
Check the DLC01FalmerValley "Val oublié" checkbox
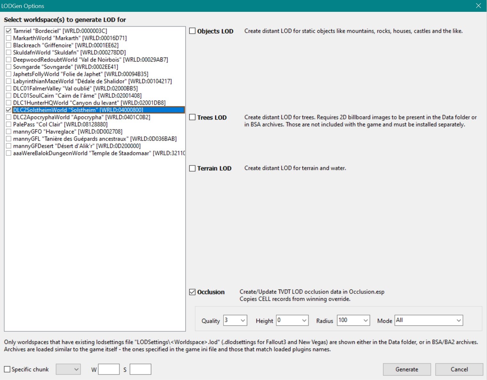coord(9,89)
